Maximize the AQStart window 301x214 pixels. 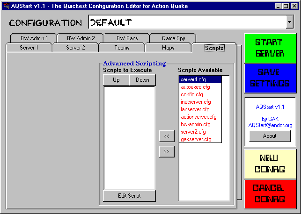(x=286, y=6)
